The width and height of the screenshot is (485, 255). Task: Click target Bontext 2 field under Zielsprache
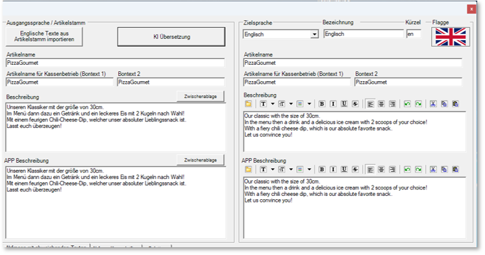tap(408, 82)
